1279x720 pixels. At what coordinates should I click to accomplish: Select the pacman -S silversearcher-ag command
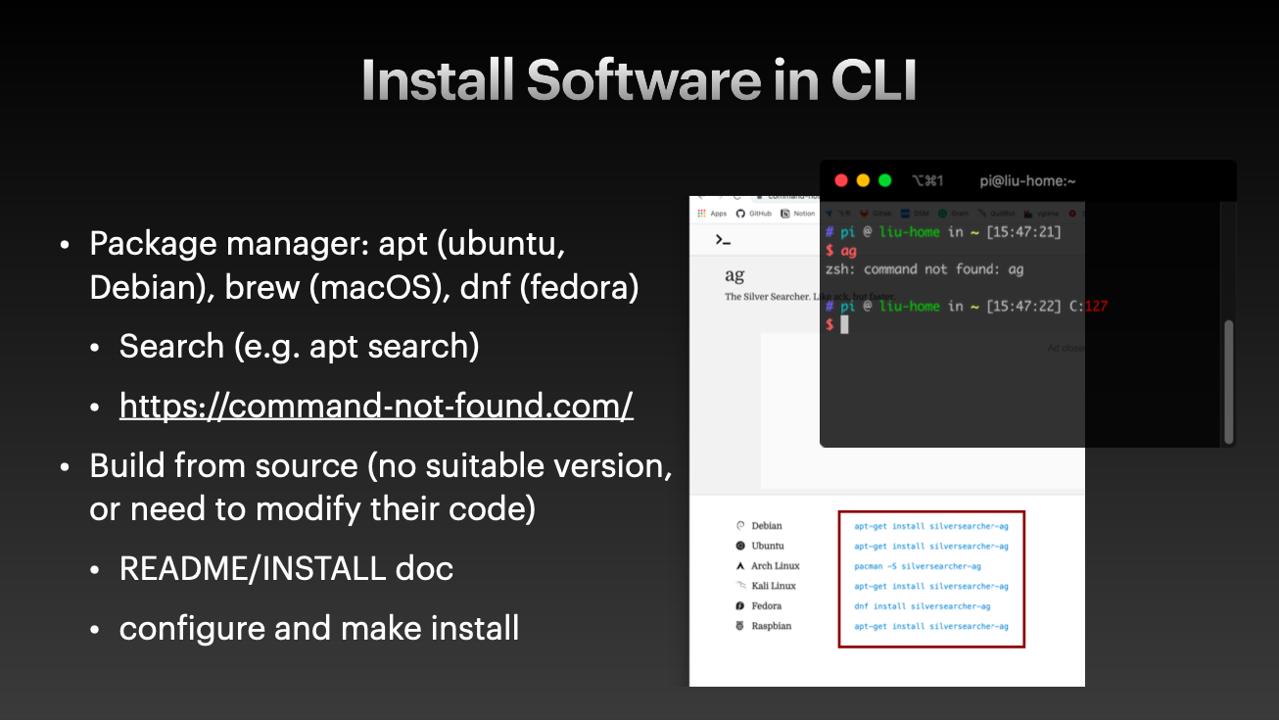918,566
